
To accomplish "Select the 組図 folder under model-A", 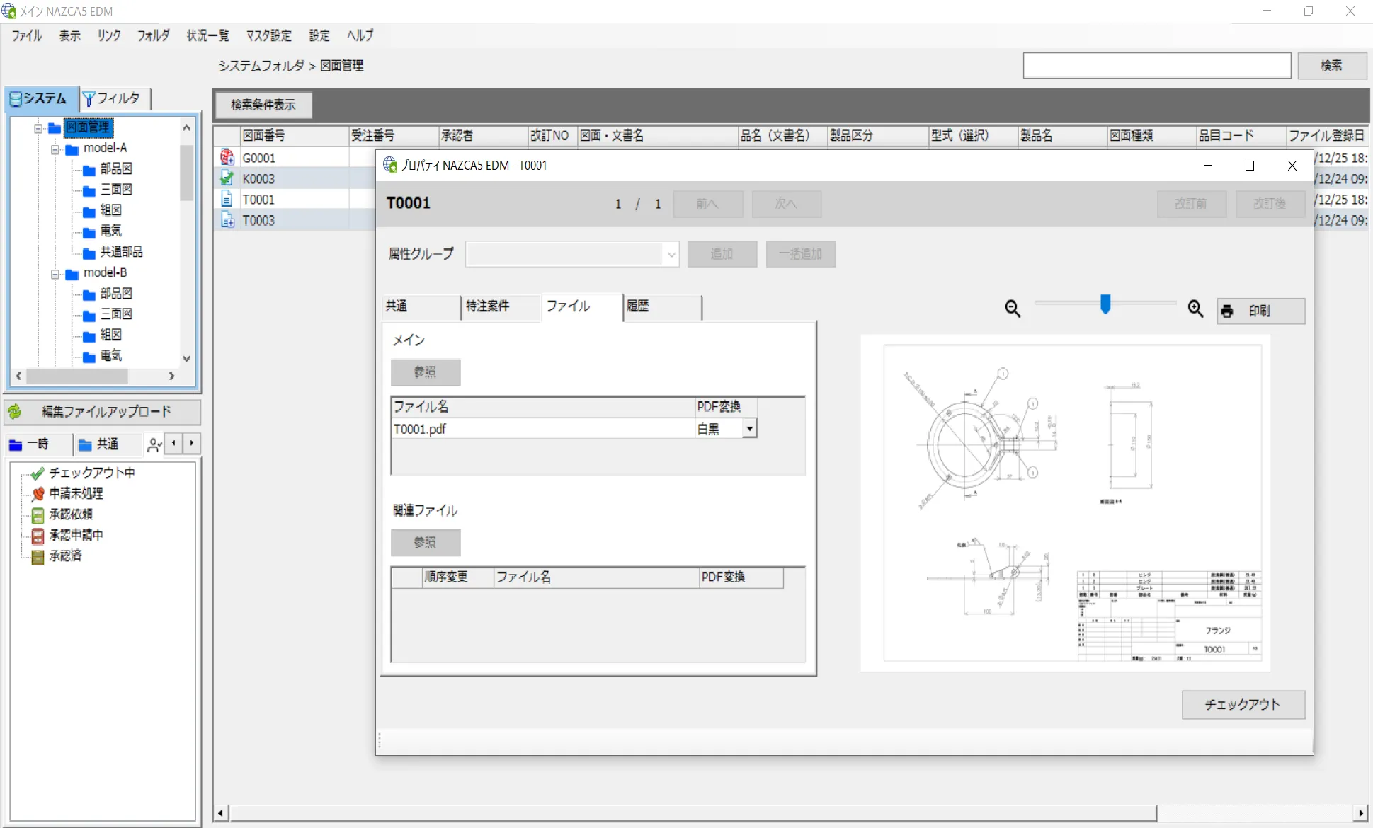I will coord(110,210).
